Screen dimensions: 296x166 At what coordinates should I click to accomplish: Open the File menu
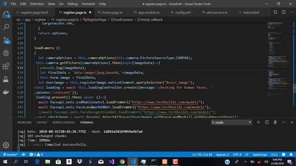point(13,4)
